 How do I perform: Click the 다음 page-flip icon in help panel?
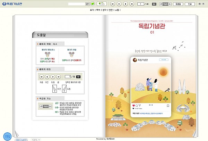click(x=64, y=89)
